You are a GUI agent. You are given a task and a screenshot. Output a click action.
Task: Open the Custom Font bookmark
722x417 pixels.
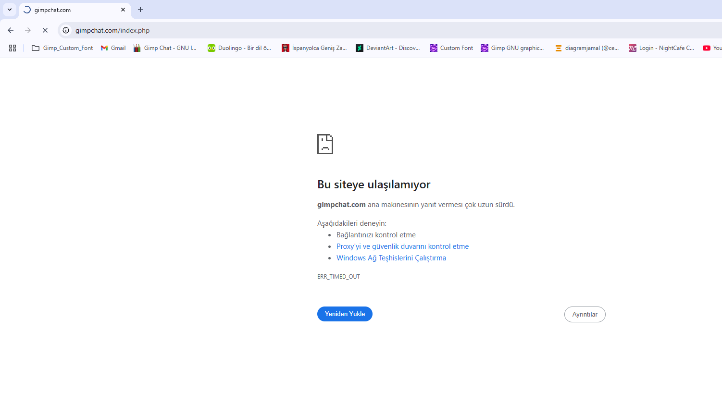point(451,48)
